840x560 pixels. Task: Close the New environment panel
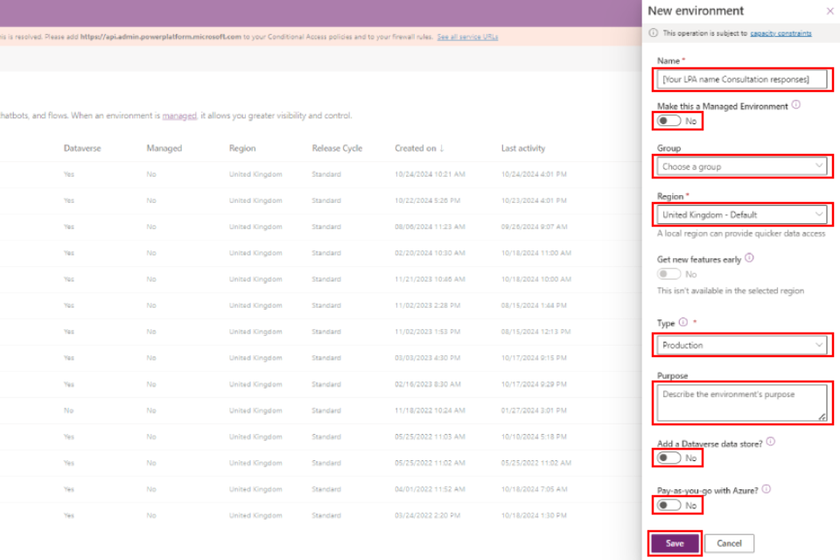(x=829, y=11)
